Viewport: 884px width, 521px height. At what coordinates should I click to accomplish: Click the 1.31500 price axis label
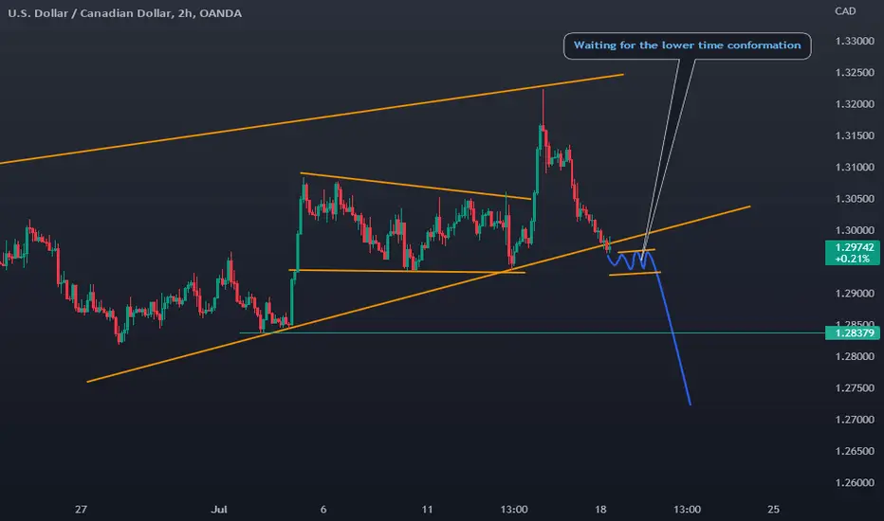pos(854,135)
